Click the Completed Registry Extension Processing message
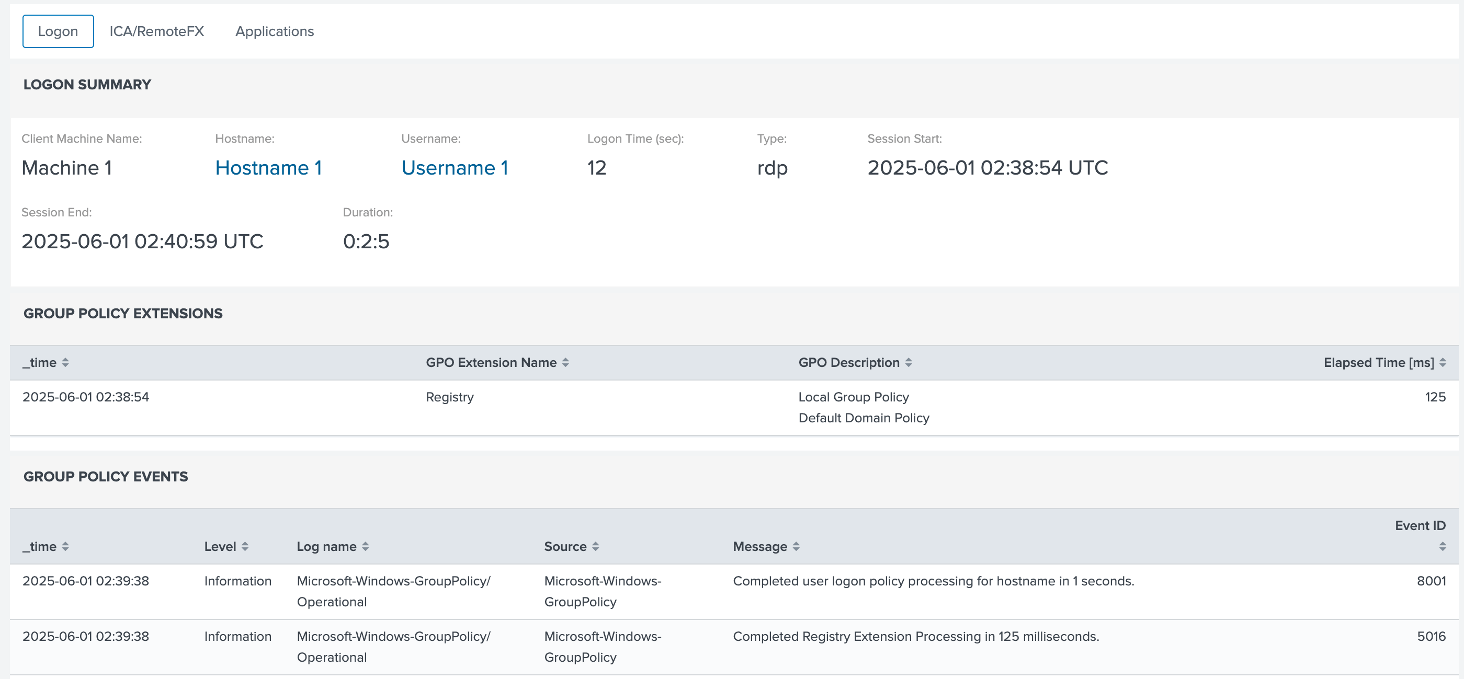The image size is (1464, 679). pyautogui.click(x=915, y=637)
